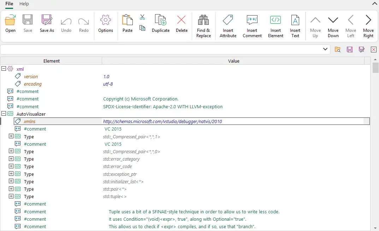Select the AutoVisualizer element label

click(31, 114)
